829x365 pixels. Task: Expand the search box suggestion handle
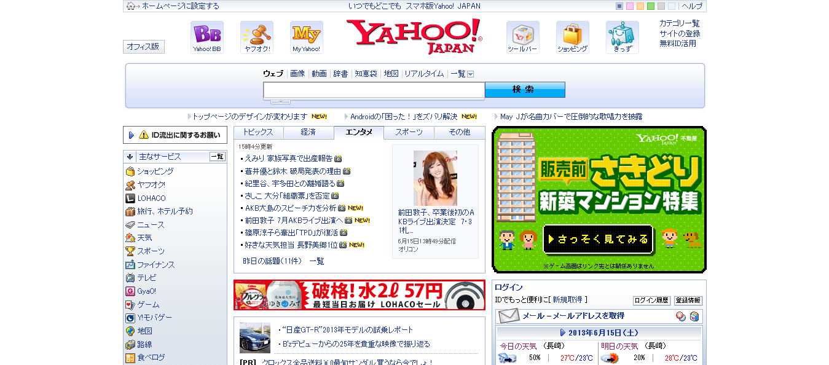point(280,101)
